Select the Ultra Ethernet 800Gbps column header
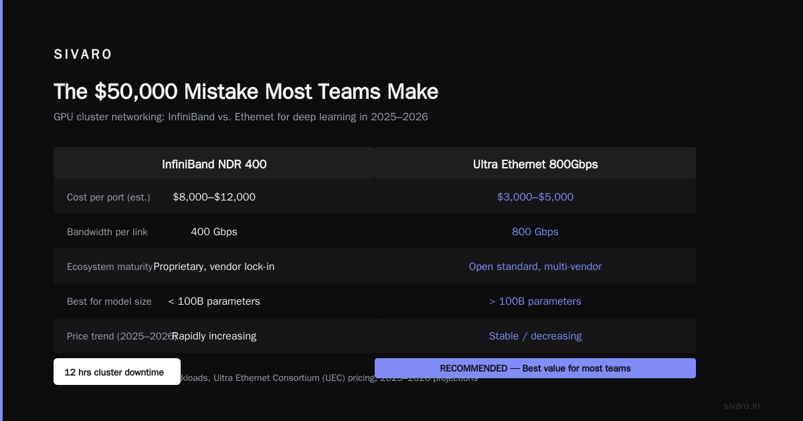This screenshot has width=803, height=421. pyautogui.click(x=535, y=164)
